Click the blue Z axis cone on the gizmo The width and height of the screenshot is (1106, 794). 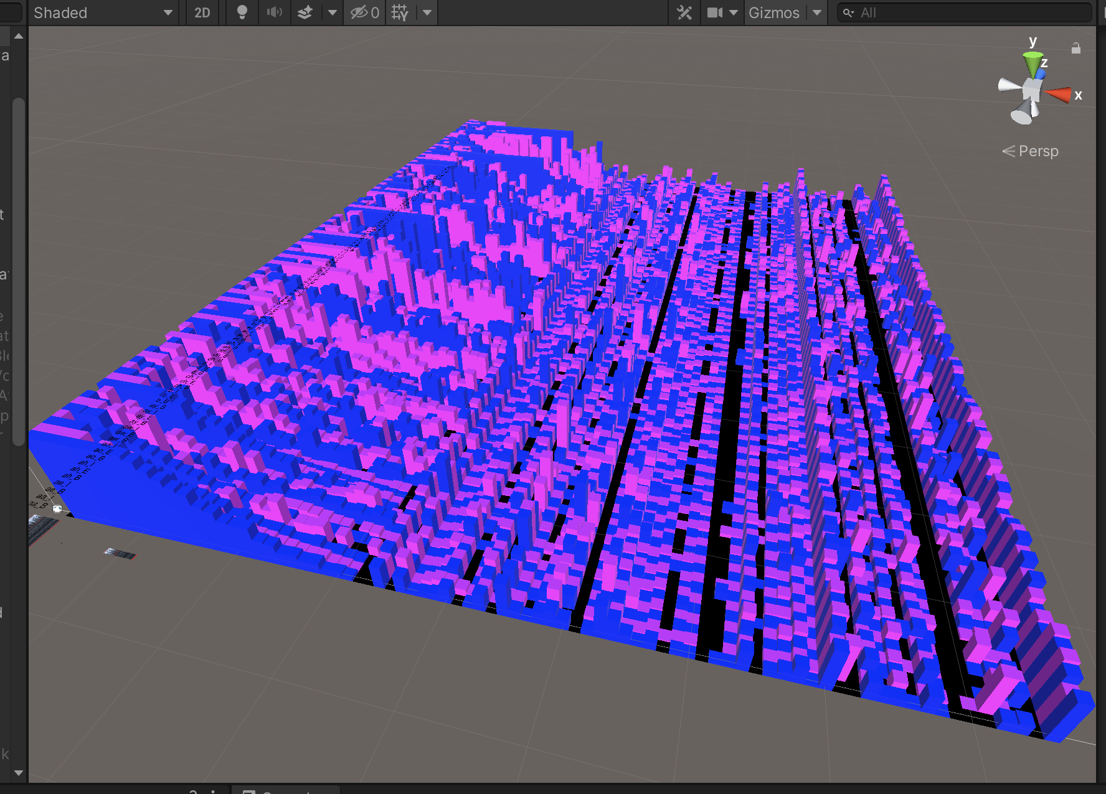1041,74
